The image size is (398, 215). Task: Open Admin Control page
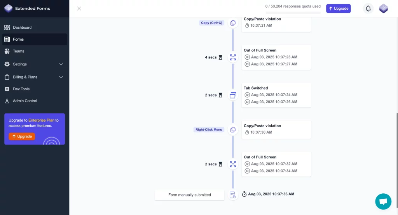click(25, 101)
